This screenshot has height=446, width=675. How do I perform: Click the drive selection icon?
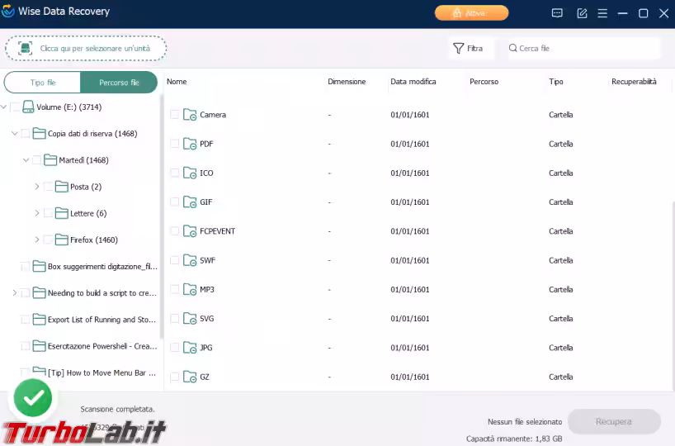click(26, 48)
